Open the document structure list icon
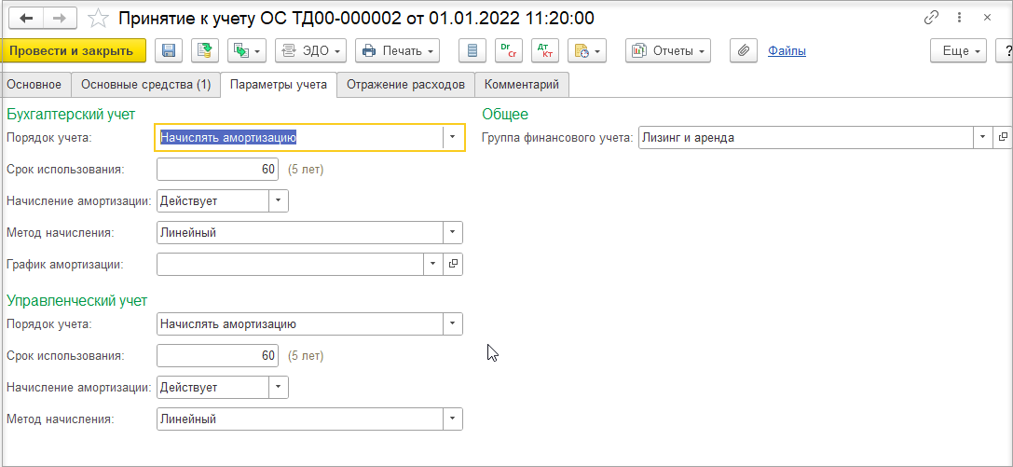Screen dimensions: 1013x467 472,51
